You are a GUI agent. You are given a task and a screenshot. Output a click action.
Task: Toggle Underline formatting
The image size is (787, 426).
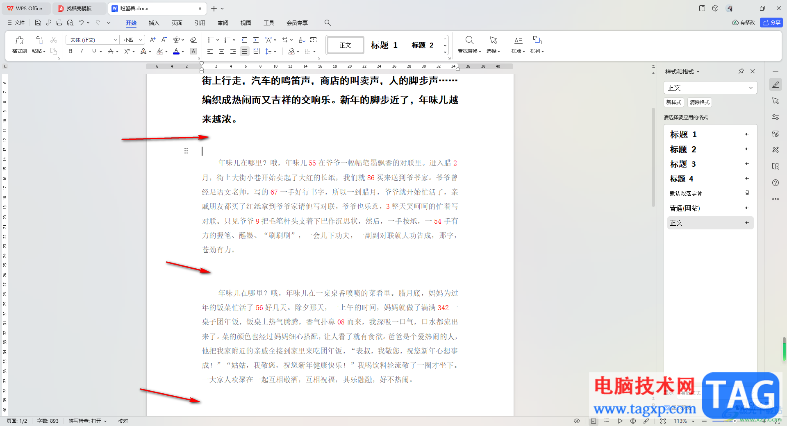pyautogui.click(x=94, y=51)
